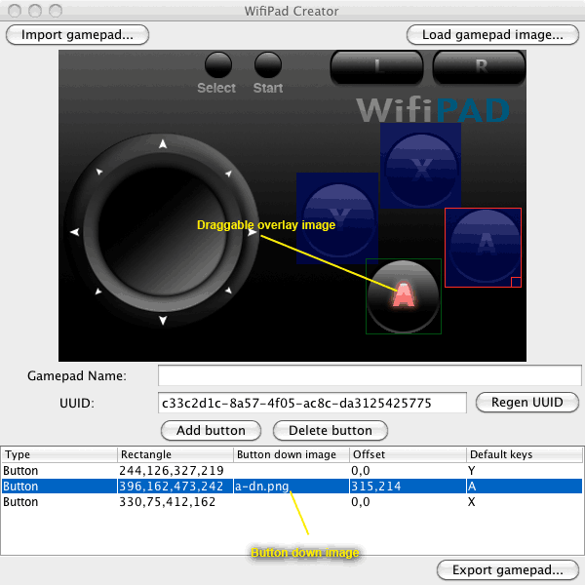Export the gamepad with Export gamepad...
Viewport: 585px width, 585px height.
pyautogui.click(x=507, y=570)
